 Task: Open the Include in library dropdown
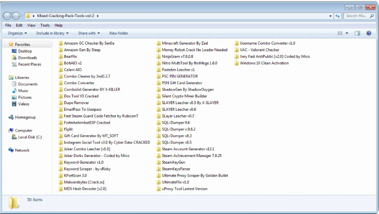coord(53,33)
